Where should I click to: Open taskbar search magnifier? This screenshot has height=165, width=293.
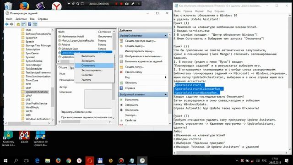(16, 161)
